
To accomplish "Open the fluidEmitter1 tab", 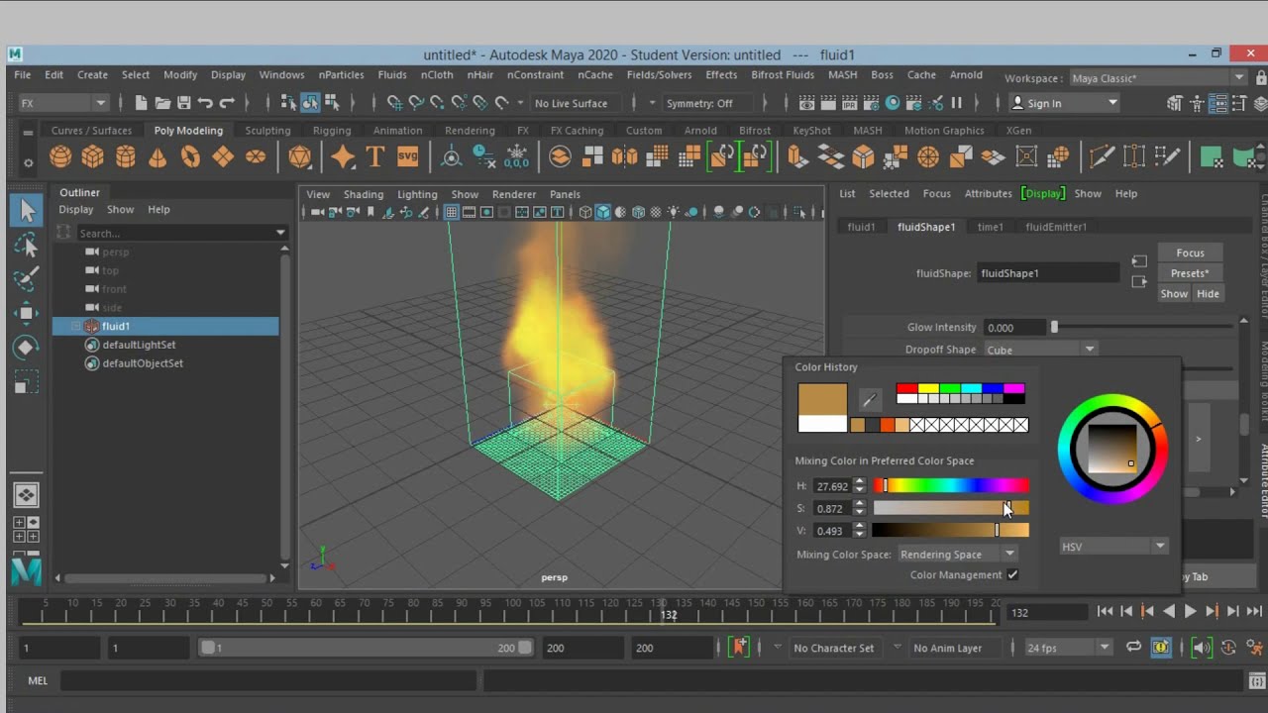I will (1056, 227).
